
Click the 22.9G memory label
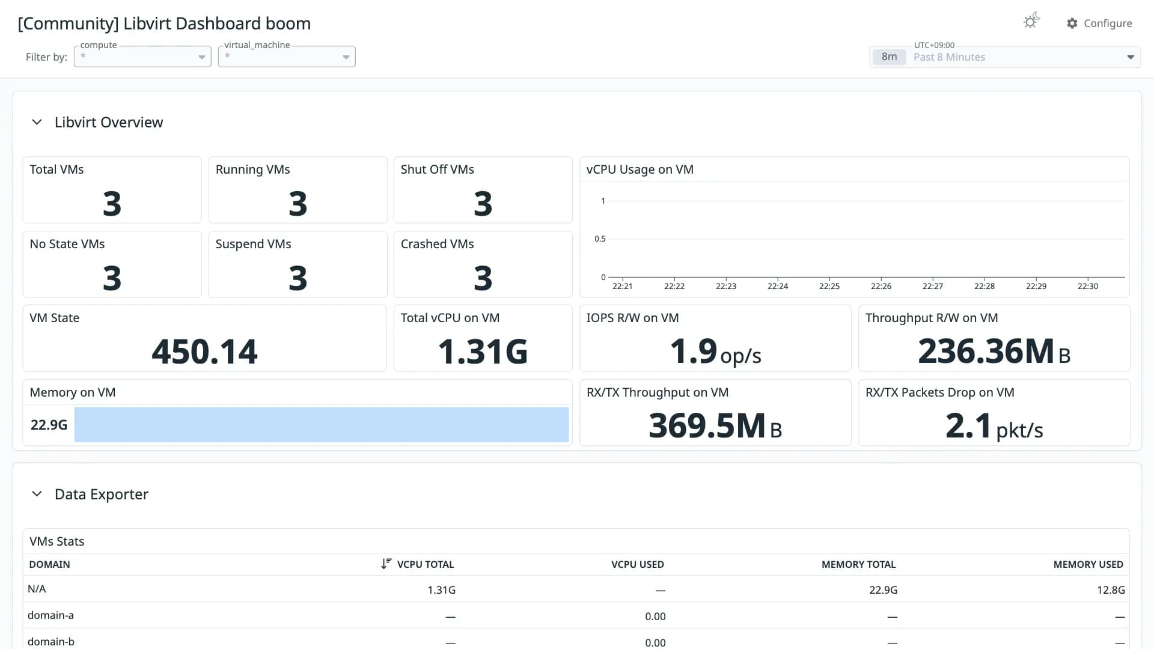point(49,425)
